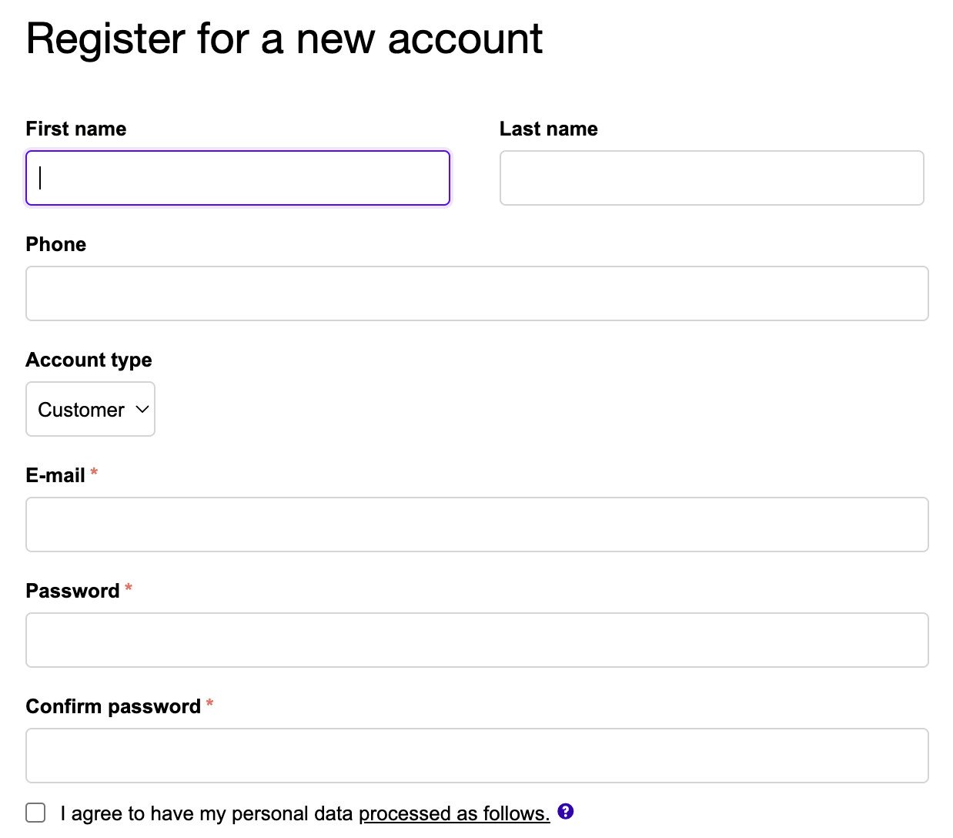Tick the personal data agreement checkbox
Screen dimensions: 953x838
click(35, 813)
